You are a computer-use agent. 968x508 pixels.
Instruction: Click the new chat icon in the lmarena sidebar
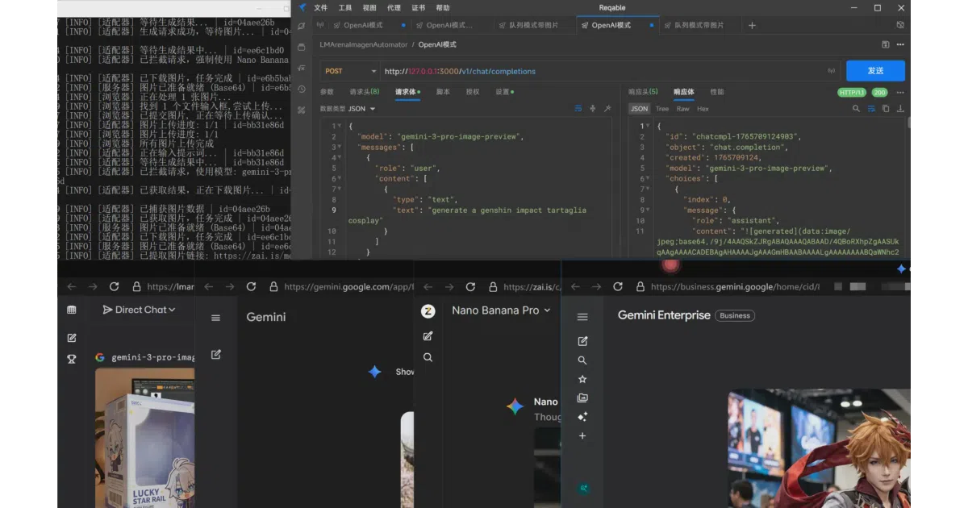[72, 338]
